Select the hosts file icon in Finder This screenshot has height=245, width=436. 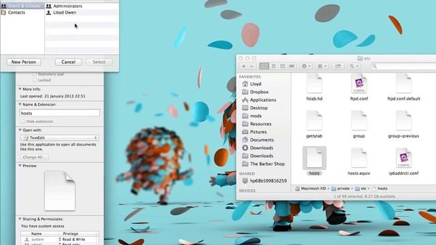click(314, 158)
